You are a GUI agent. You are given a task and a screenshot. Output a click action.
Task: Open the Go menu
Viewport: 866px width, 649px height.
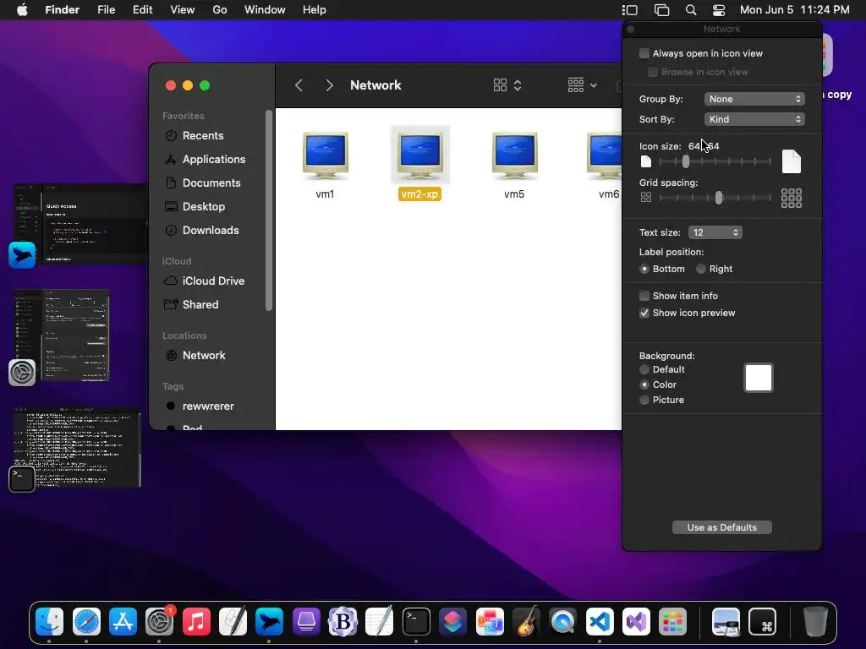pos(220,10)
